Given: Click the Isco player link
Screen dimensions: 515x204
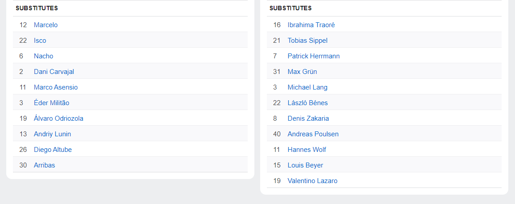Looking at the screenshot, I should pyautogui.click(x=40, y=41).
